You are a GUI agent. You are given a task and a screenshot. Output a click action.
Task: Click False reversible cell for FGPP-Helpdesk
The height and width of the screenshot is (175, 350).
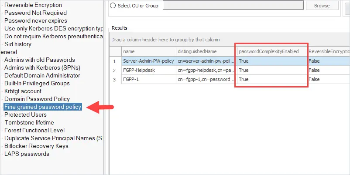tap(329, 70)
